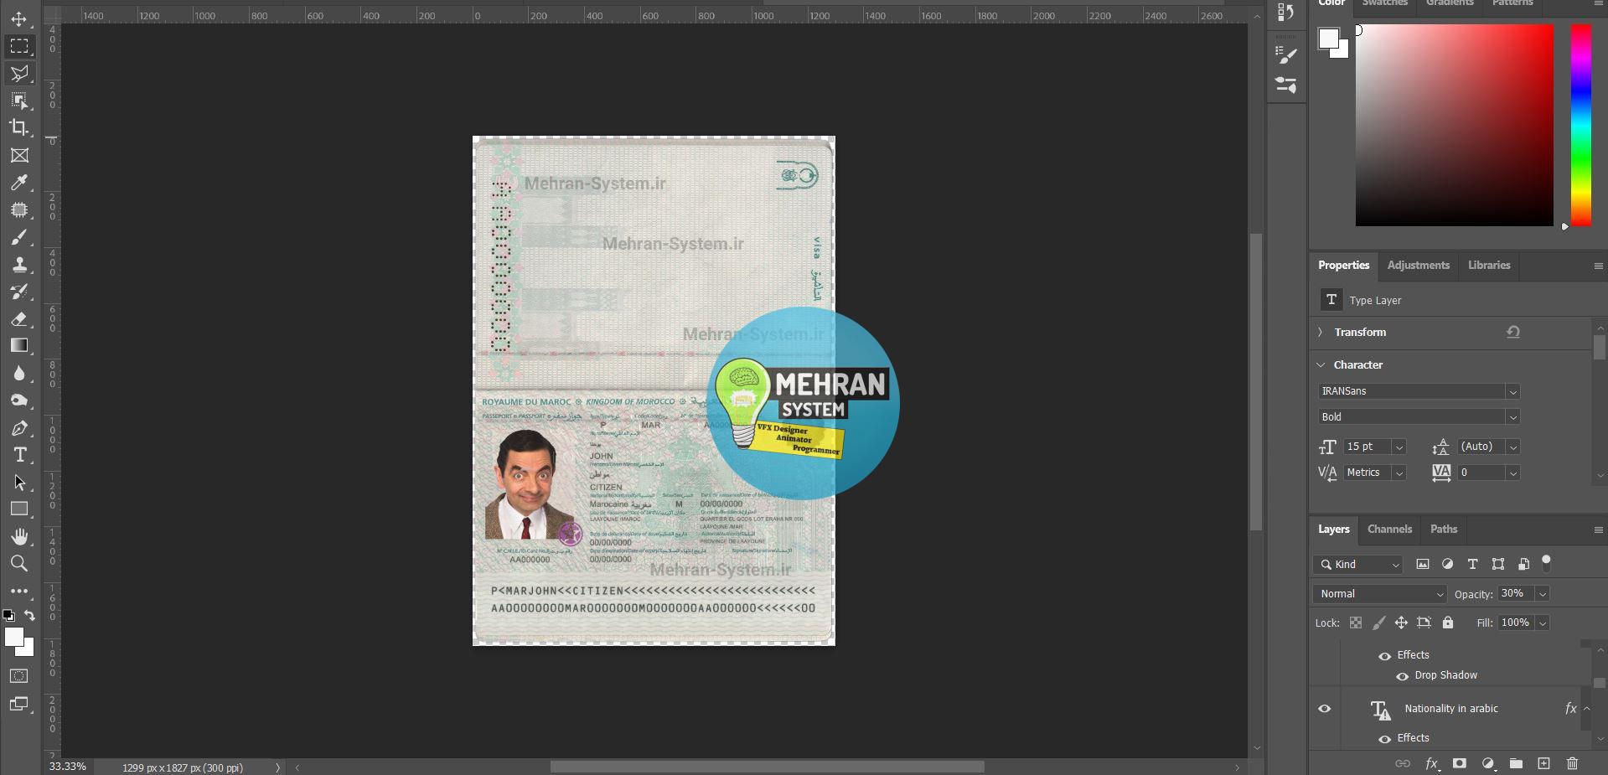1608x775 pixels.
Task: Add a layer style with fx button
Action: 1431,763
